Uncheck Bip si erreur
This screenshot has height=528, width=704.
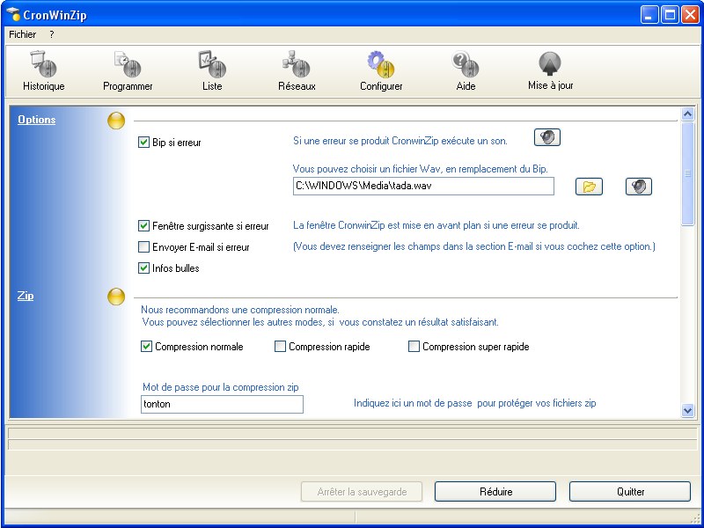pos(143,143)
